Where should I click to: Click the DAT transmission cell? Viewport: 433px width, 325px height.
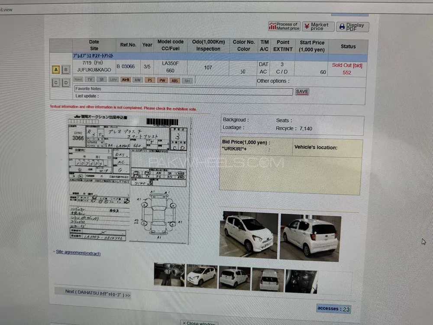pyautogui.click(x=263, y=65)
